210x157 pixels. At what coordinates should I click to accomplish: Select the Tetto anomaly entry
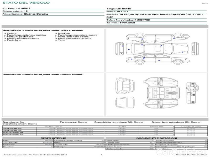click(x=61, y=40)
